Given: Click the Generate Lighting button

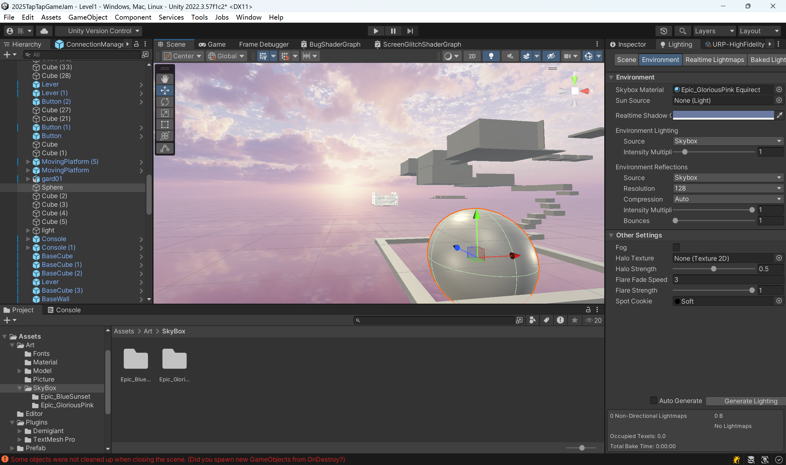Looking at the screenshot, I should (x=750, y=401).
